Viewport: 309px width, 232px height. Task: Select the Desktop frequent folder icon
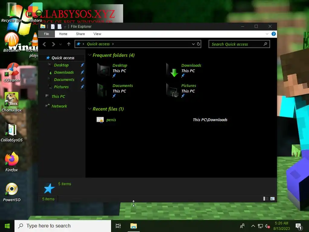tap(104, 70)
